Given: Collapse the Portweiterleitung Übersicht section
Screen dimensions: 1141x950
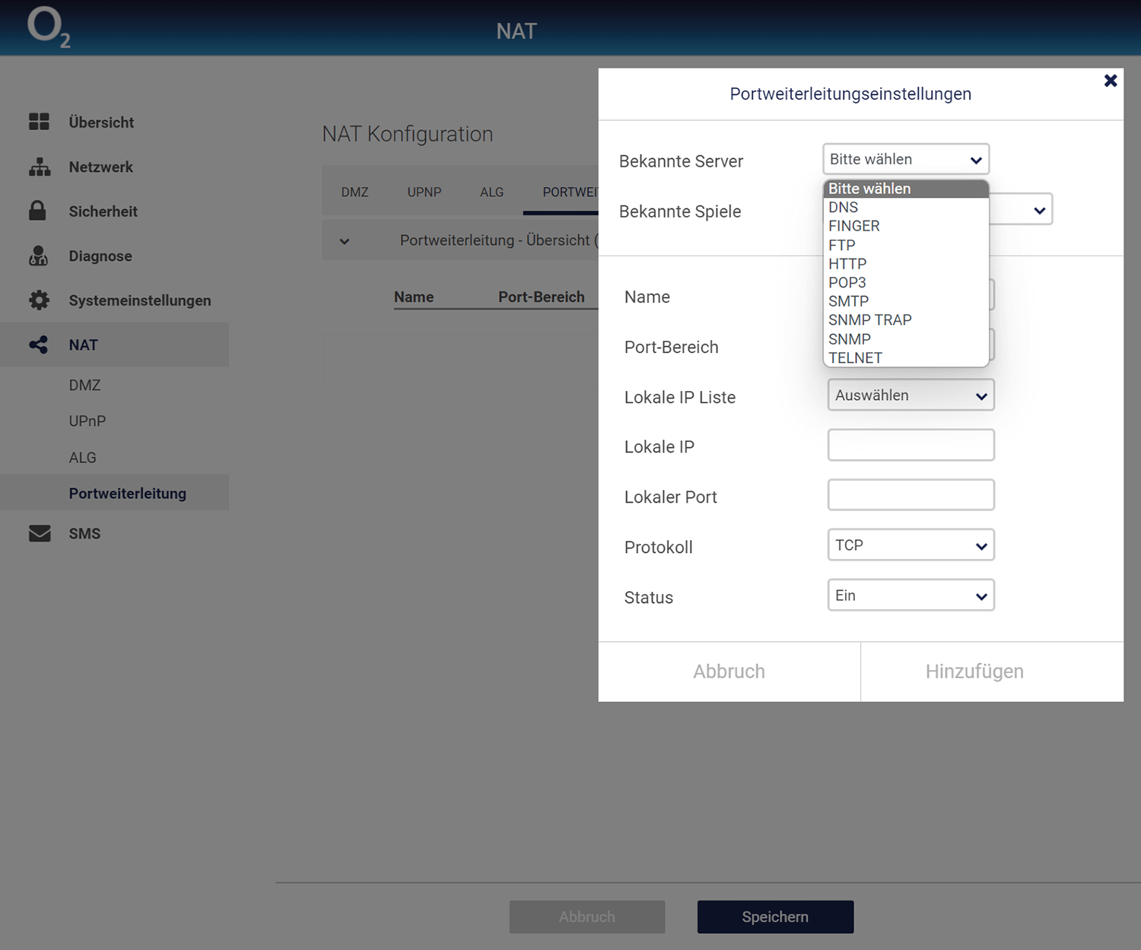Looking at the screenshot, I should [345, 241].
